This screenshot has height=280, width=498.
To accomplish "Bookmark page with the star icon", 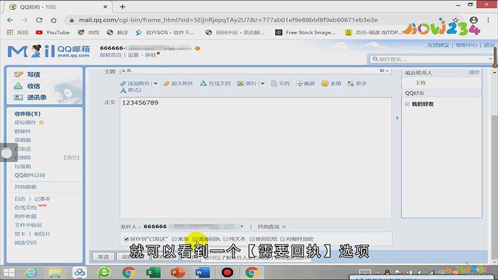I will point(456,20).
